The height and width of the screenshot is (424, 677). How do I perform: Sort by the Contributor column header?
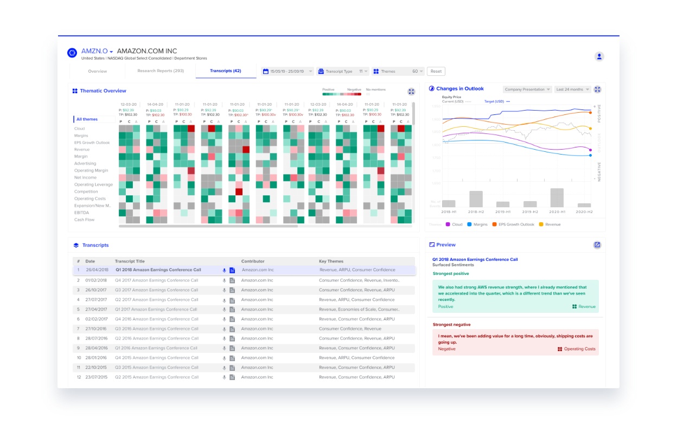pyautogui.click(x=253, y=261)
